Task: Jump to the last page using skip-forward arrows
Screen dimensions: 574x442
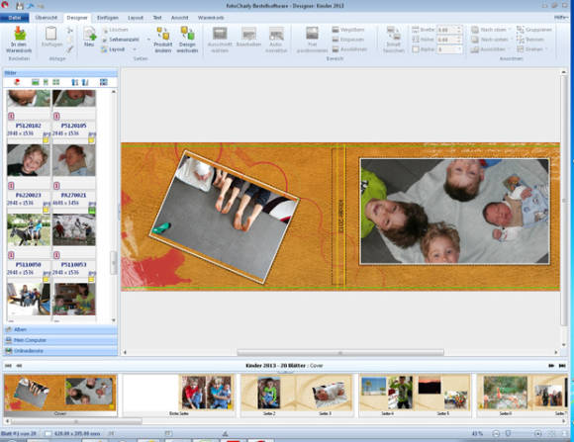Action: (x=562, y=366)
